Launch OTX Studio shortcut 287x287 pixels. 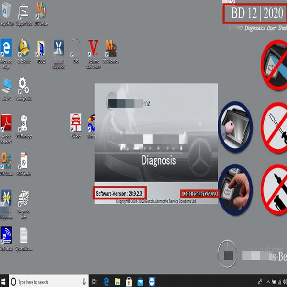coord(6,164)
